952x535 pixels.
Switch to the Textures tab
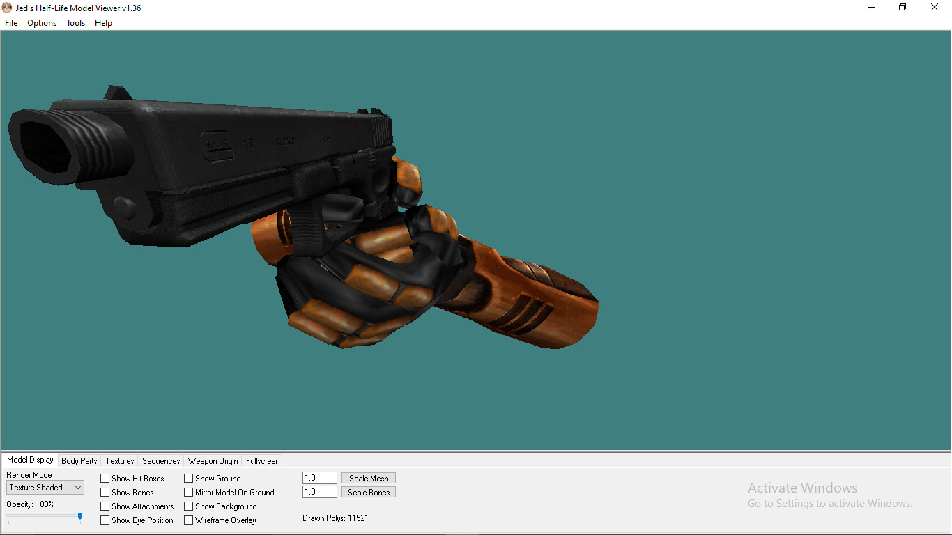[x=118, y=460]
